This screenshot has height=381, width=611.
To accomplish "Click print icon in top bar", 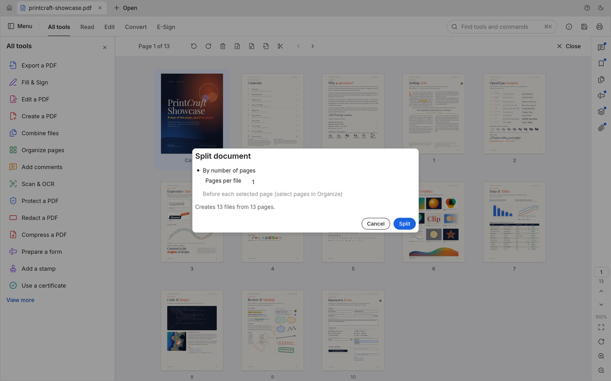I will point(599,27).
